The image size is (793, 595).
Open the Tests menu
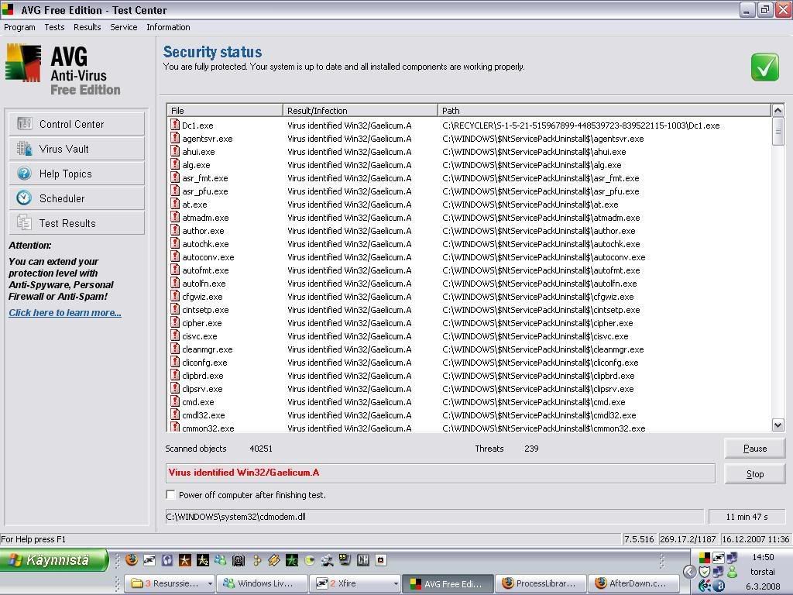tap(54, 27)
